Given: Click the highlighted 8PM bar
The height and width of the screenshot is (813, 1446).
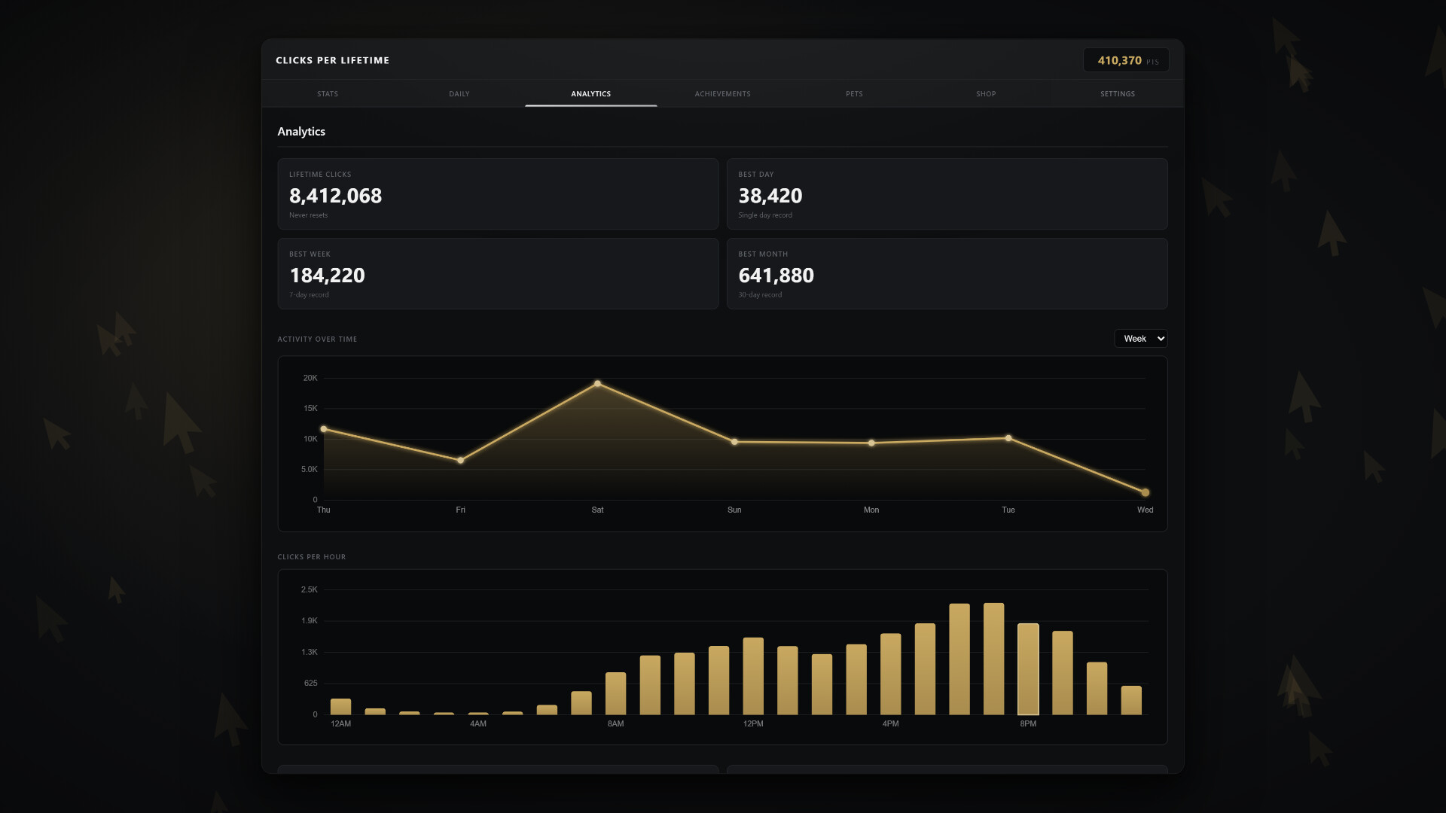Looking at the screenshot, I should [x=1028, y=669].
